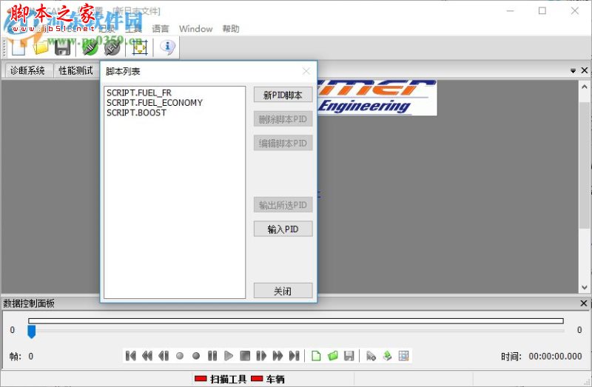The width and height of the screenshot is (592, 387).
Task: Click the fast rewind double-arrow button
Action: [x=147, y=356]
